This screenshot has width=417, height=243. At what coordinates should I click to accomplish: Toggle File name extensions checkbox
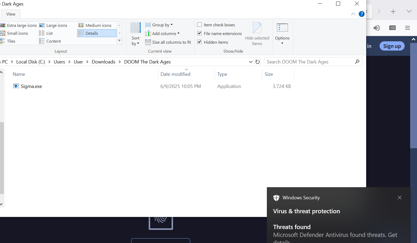coord(199,33)
